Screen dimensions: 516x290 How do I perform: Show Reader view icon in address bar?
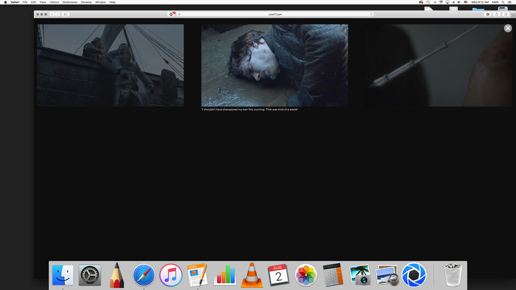click(179, 14)
